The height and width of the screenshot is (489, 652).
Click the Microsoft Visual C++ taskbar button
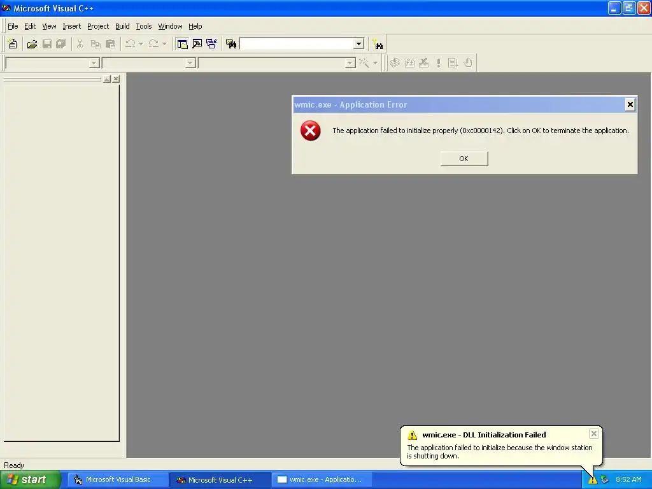point(220,479)
